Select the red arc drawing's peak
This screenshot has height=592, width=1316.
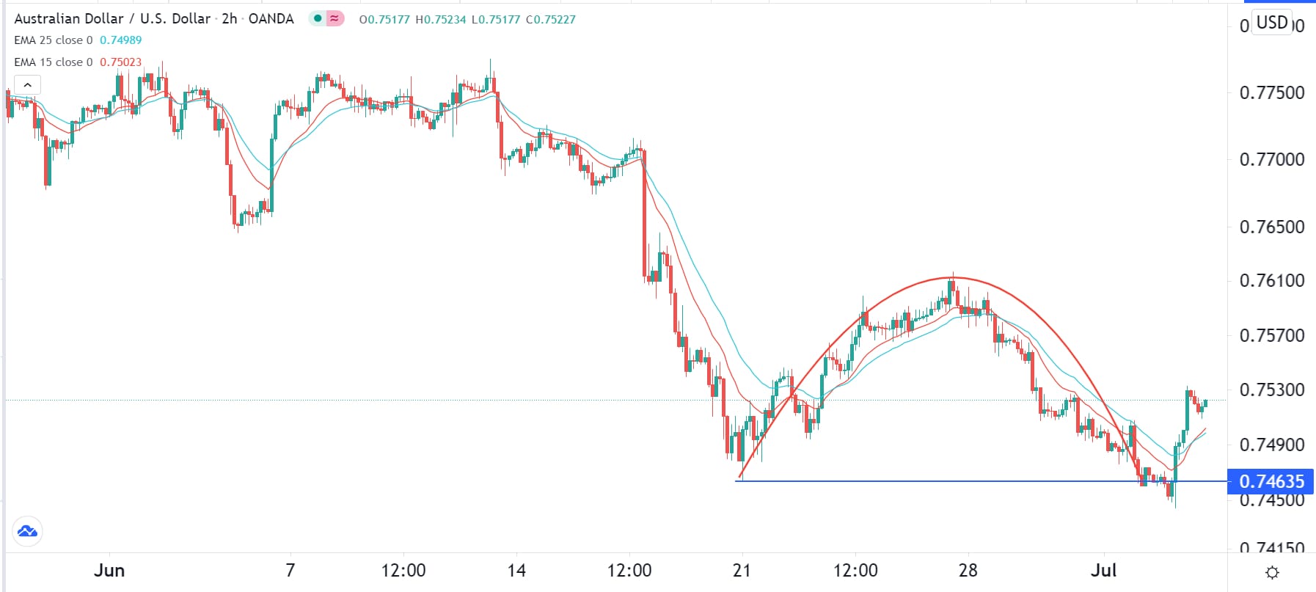[954, 277]
